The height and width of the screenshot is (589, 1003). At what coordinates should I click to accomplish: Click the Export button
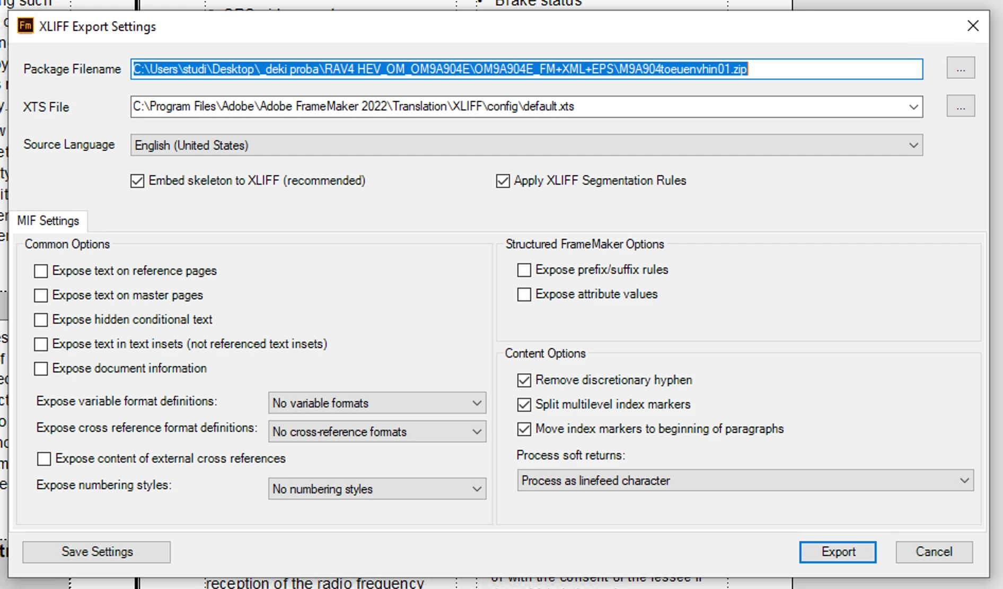click(x=838, y=552)
